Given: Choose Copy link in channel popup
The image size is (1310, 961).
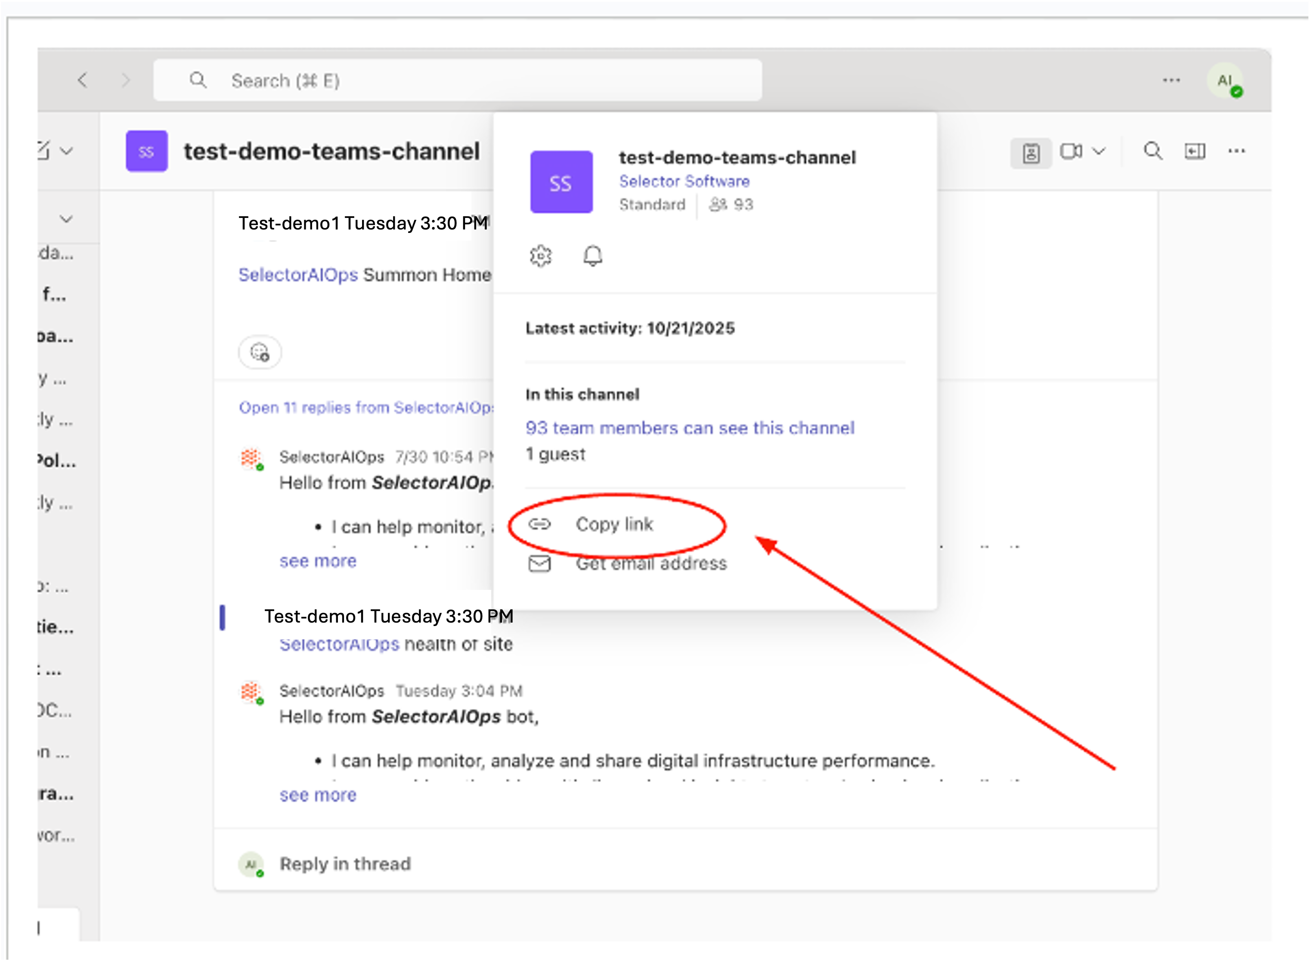Looking at the screenshot, I should (x=614, y=524).
